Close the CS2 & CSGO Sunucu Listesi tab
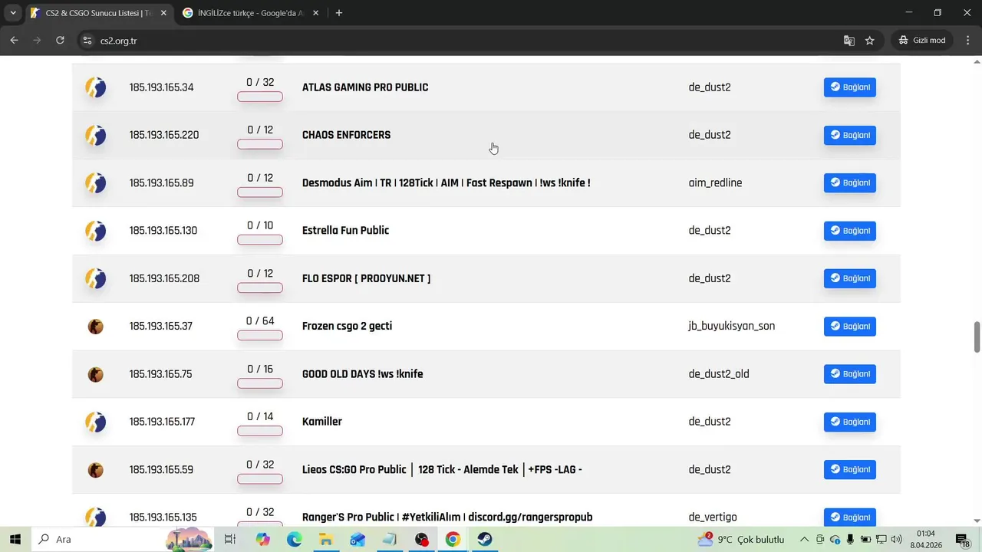 (x=163, y=13)
